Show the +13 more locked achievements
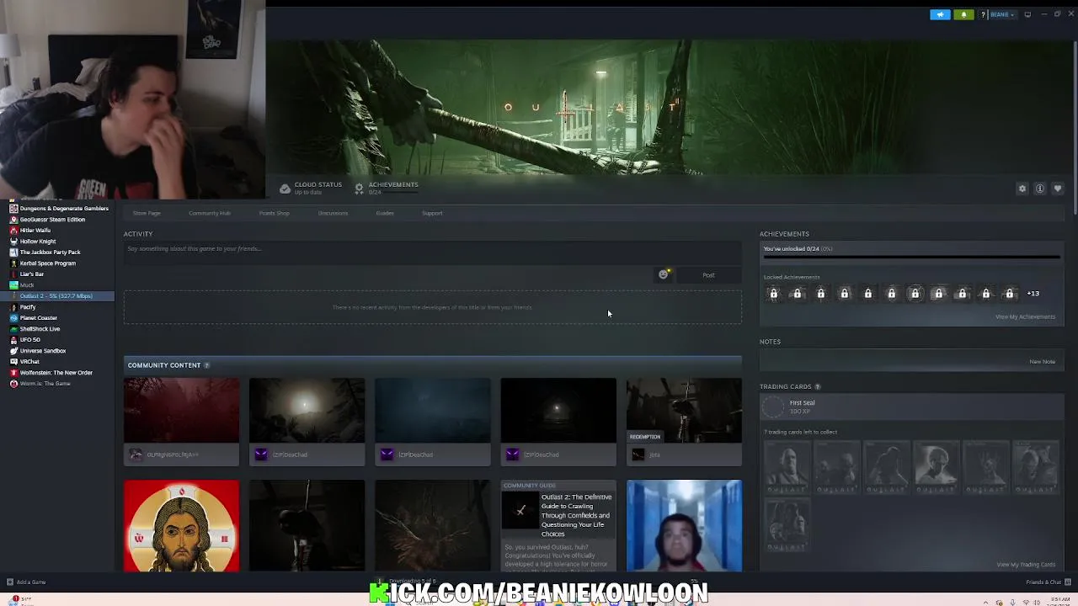 click(x=1033, y=293)
